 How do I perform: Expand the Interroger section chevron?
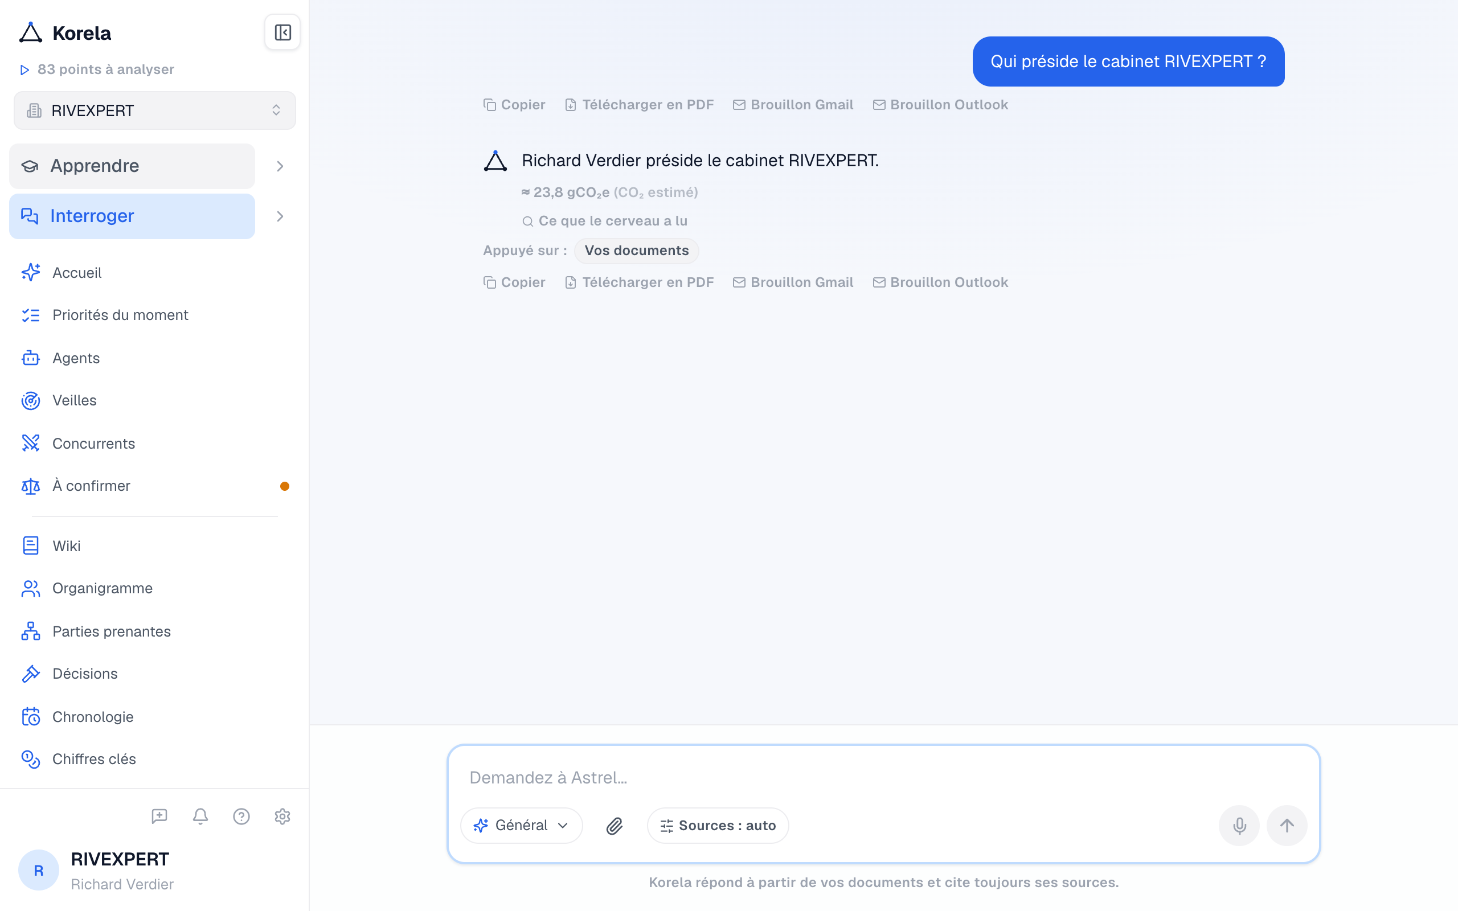tap(280, 216)
